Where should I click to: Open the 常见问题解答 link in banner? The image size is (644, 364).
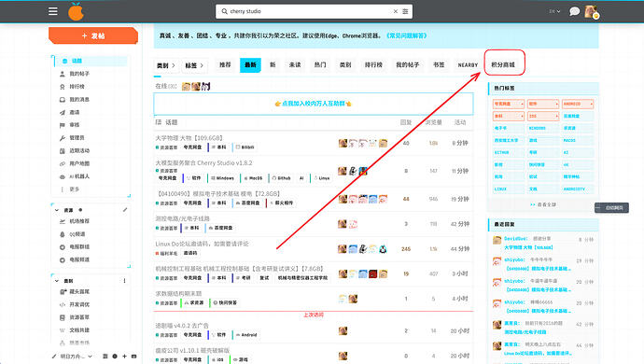tap(407, 35)
